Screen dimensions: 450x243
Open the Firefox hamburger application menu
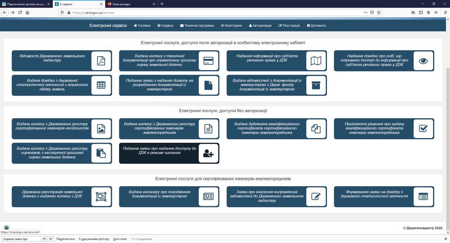tap(445, 12)
